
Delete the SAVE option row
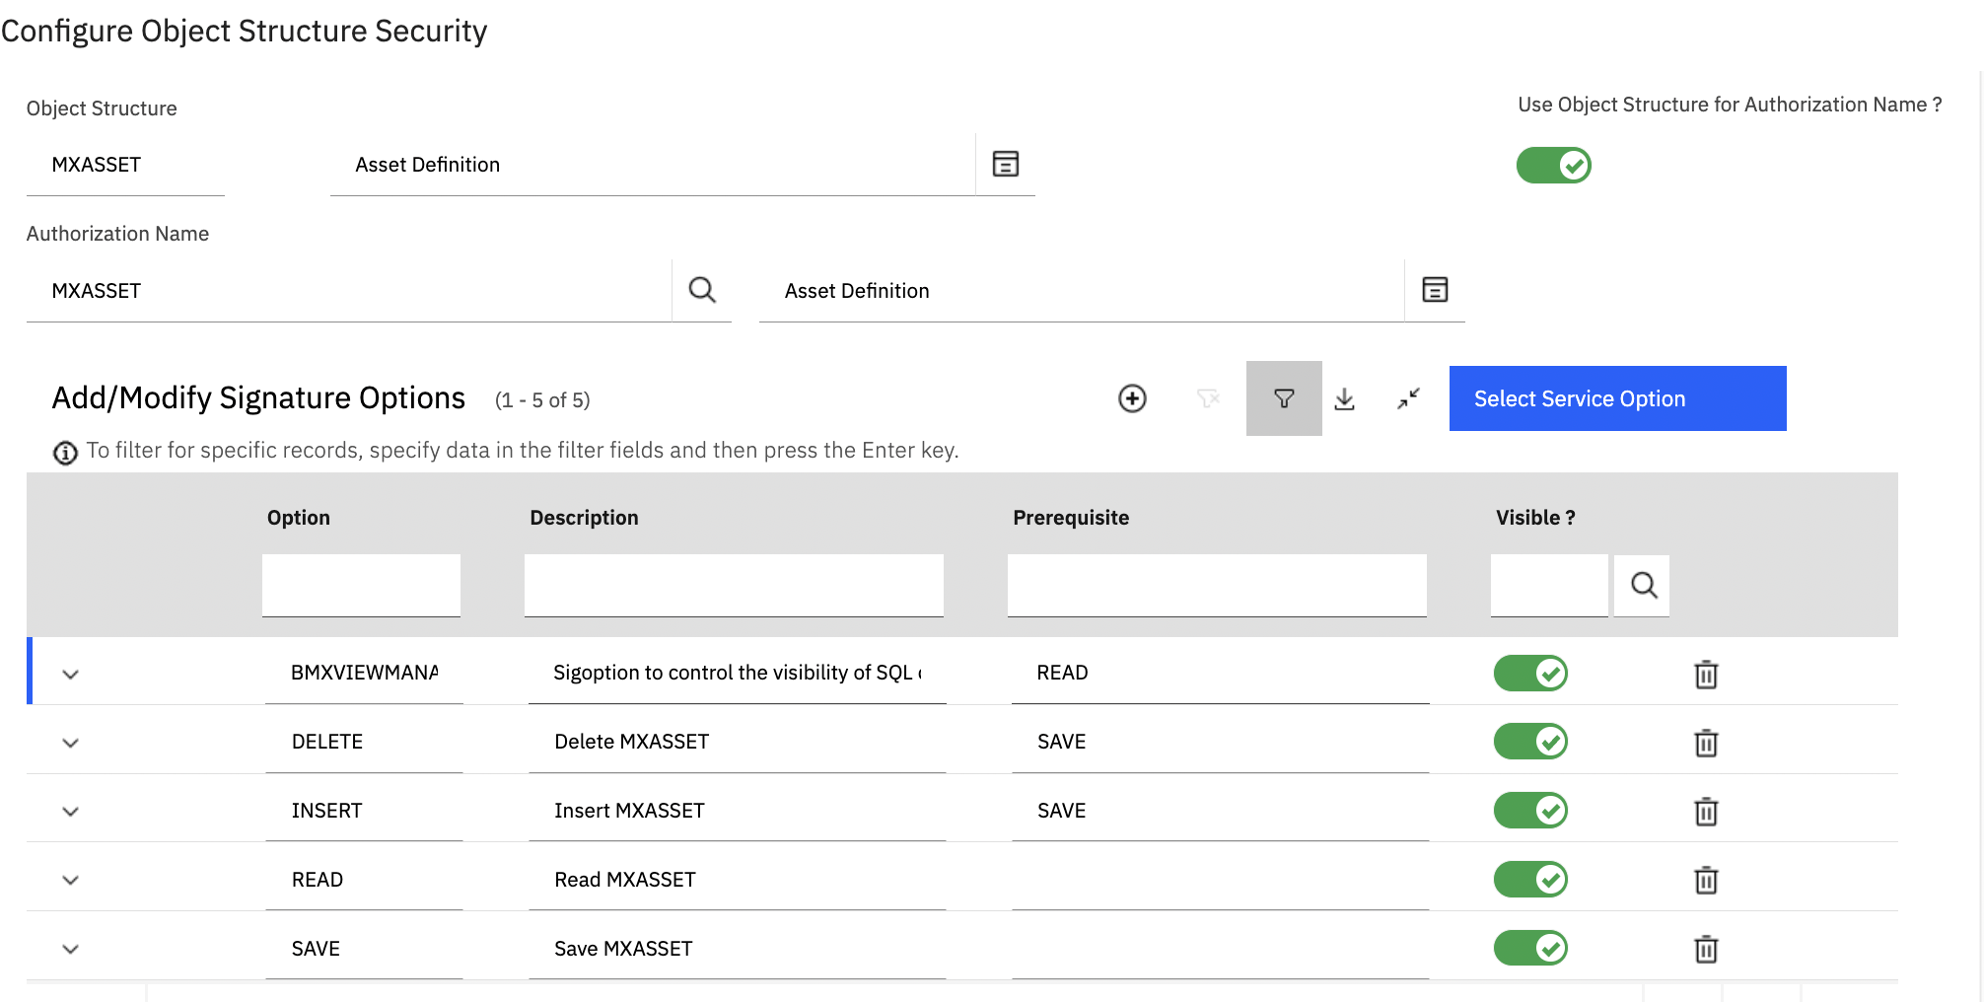tap(1706, 949)
